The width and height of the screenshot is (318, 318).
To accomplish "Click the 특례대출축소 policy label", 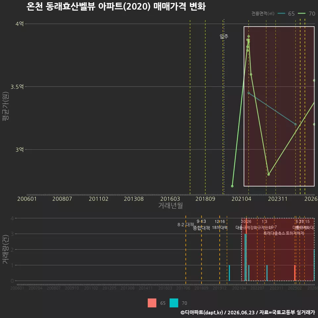I will tap(274, 233).
